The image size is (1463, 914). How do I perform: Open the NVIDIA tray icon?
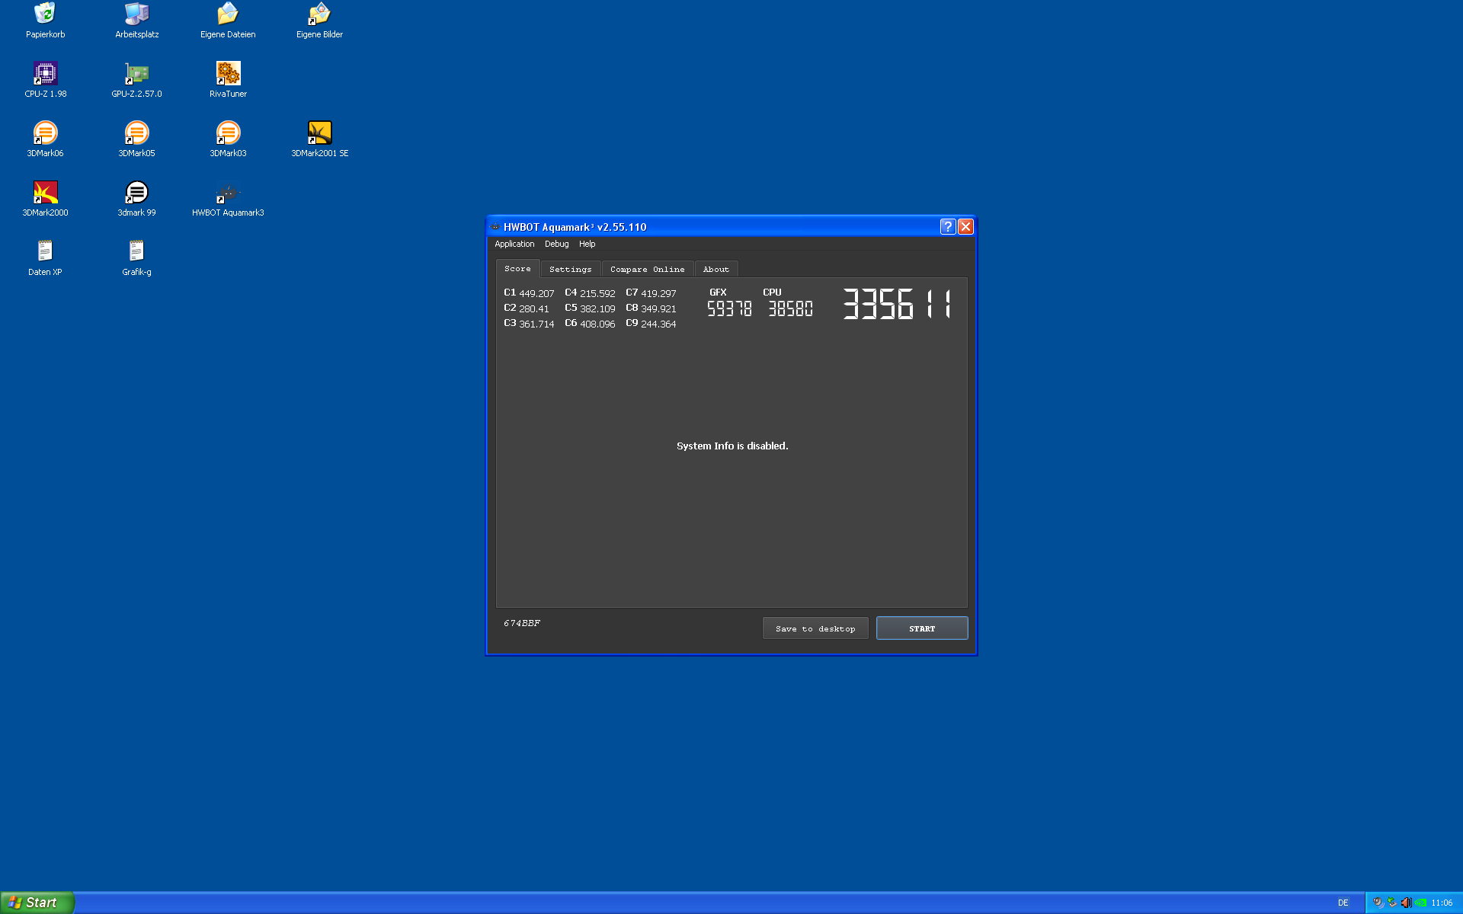click(1420, 903)
